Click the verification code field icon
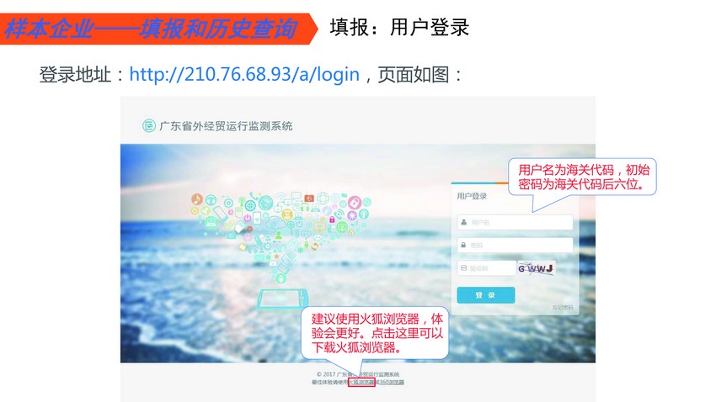Screen dimensions: 716x402 [463, 268]
